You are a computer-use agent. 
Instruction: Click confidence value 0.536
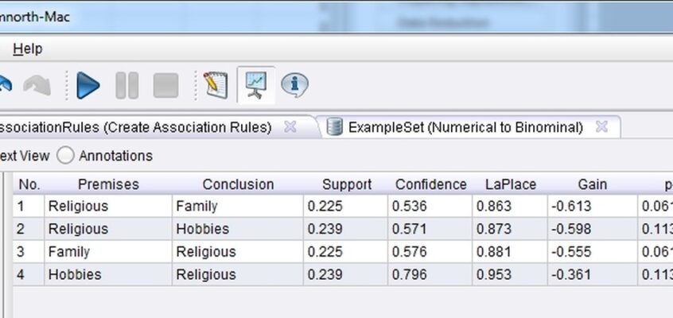[430, 207]
